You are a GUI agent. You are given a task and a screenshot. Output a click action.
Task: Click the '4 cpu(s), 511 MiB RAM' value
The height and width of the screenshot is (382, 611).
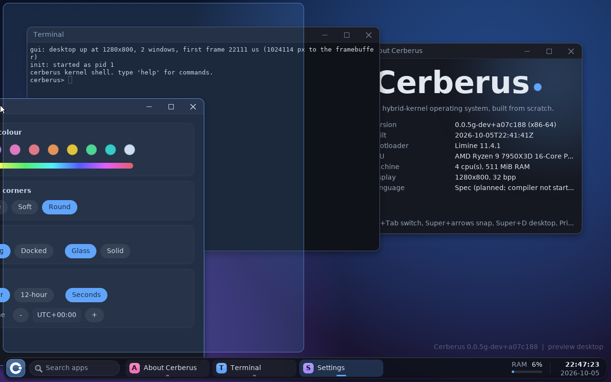[492, 167]
